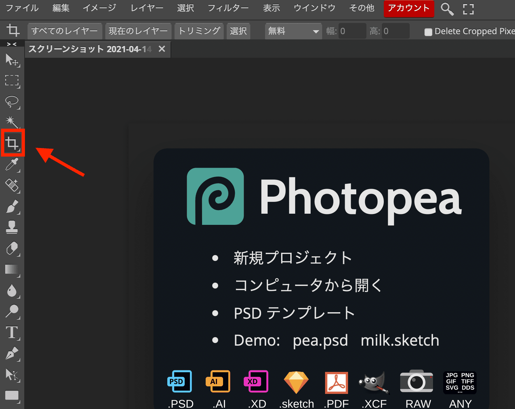
Task: Choose the Eraser tool
Action: 12,248
